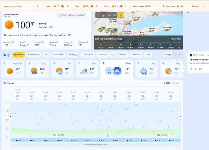Select the Wed forecast card

[x=171, y=69]
